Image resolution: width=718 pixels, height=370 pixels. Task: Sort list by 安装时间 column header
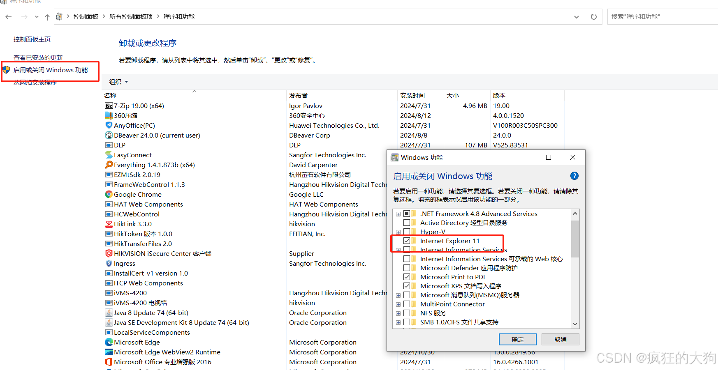421,95
